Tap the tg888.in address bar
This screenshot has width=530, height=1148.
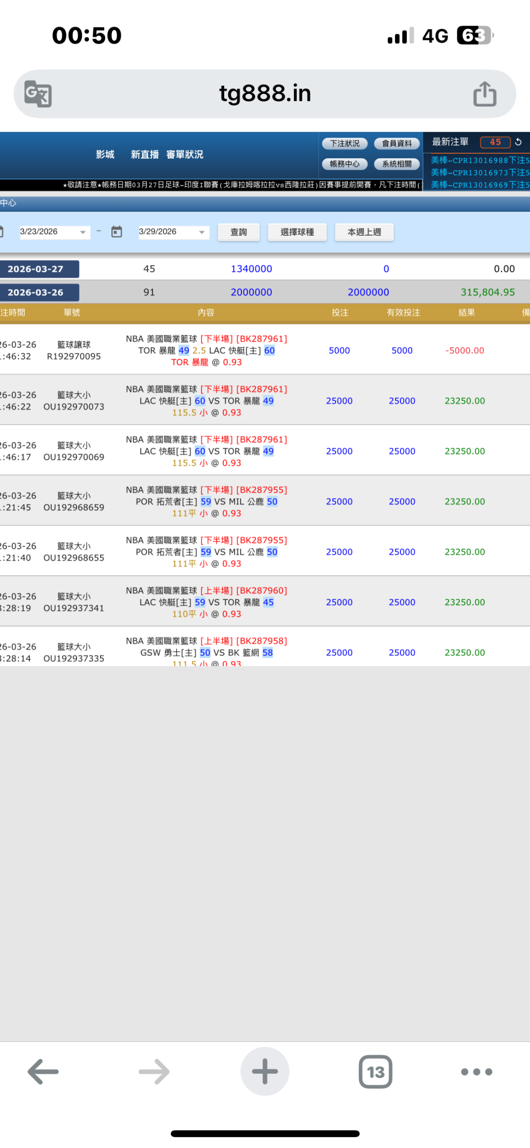click(x=265, y=93)
